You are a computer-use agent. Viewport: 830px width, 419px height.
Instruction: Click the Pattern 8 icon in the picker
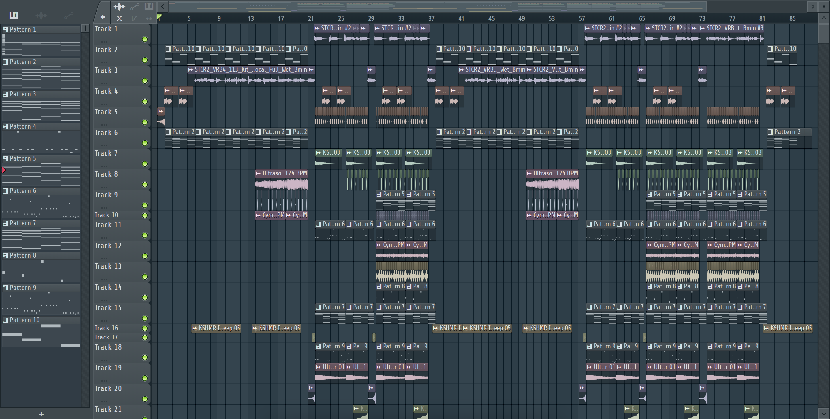click(x=6, y=255)
